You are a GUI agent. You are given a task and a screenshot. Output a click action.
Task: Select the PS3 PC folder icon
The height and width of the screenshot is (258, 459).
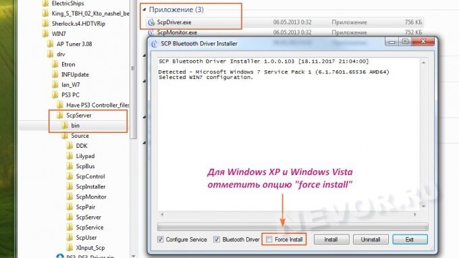tap(55, 95)
